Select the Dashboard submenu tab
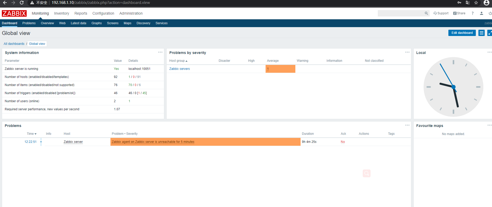Viewport: 492px width, 207px height. [x=9, y=23]
